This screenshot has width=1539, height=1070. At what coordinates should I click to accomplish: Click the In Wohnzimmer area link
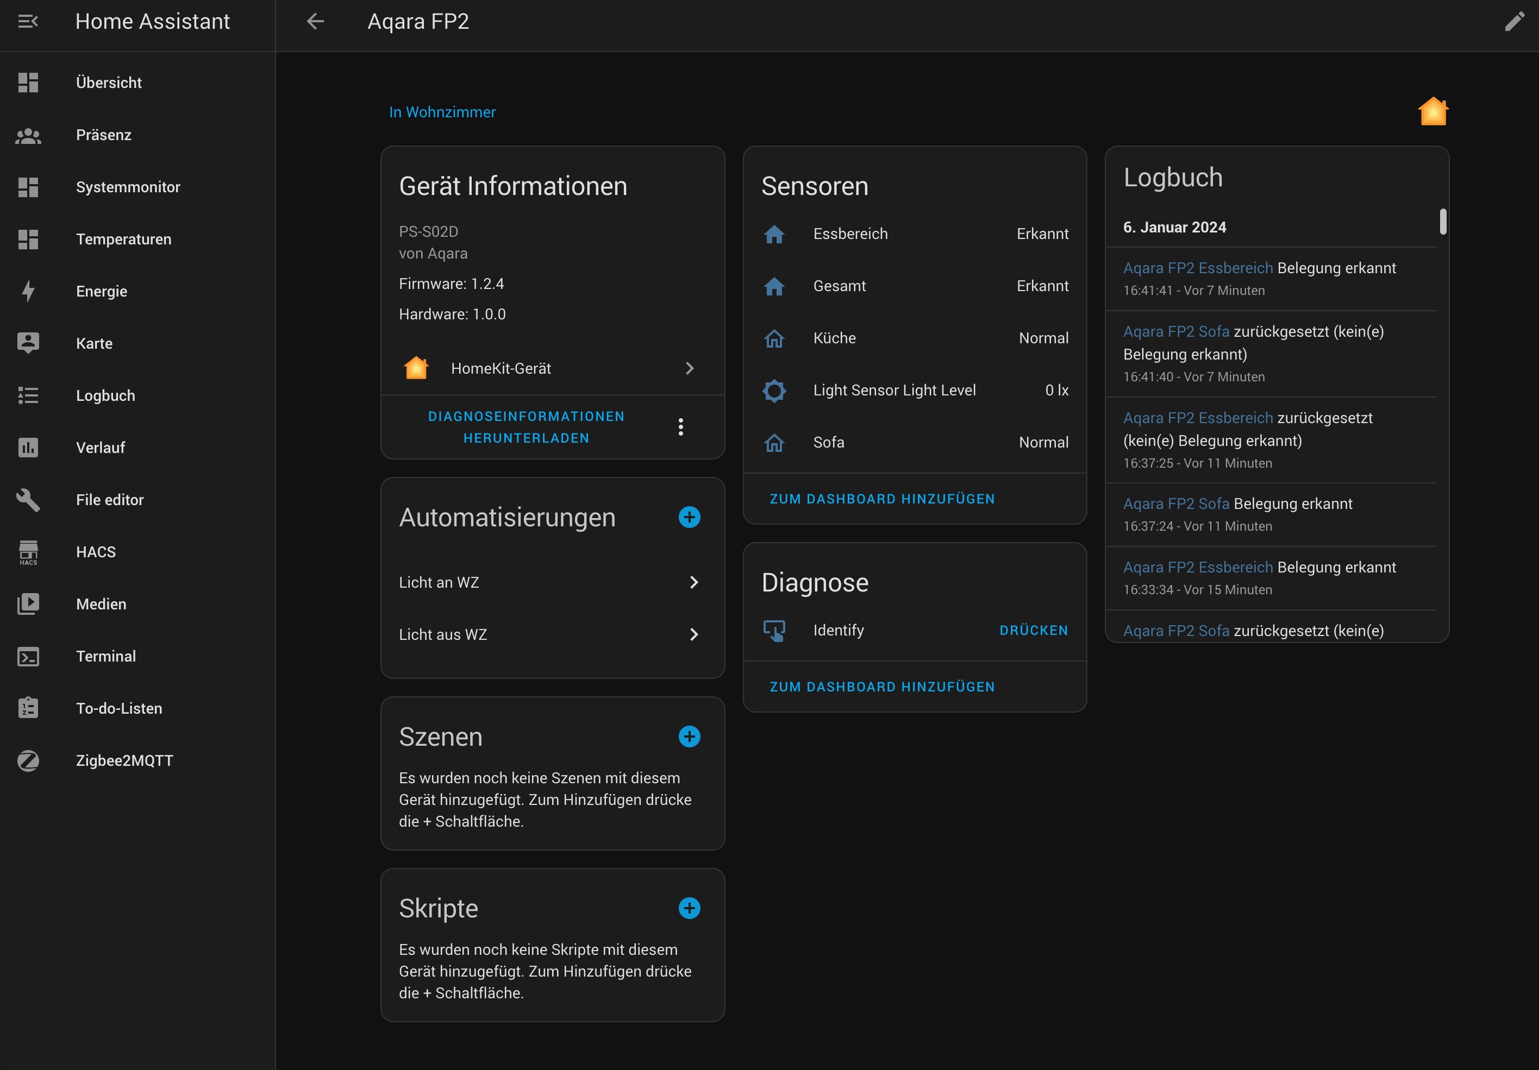tap(442, 112)
